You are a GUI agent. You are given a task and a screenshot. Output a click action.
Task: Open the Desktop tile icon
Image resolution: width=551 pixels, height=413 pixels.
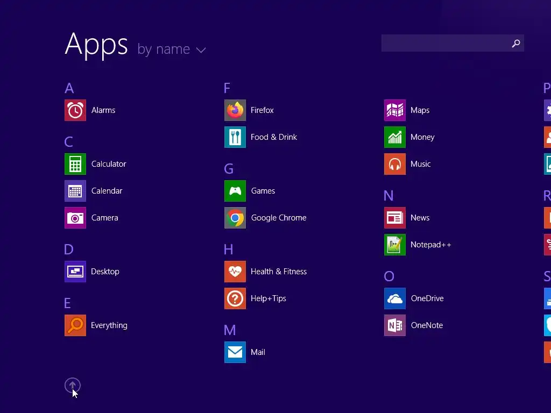75,272
